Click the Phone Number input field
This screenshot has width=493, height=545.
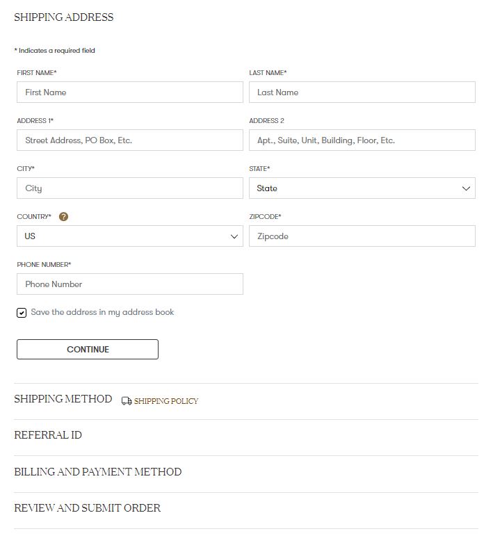[129, 284]
